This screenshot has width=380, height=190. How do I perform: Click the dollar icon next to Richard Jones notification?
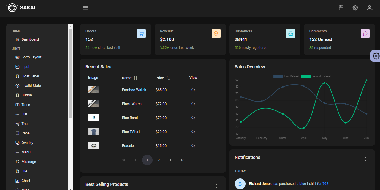(x=240, y=184)
